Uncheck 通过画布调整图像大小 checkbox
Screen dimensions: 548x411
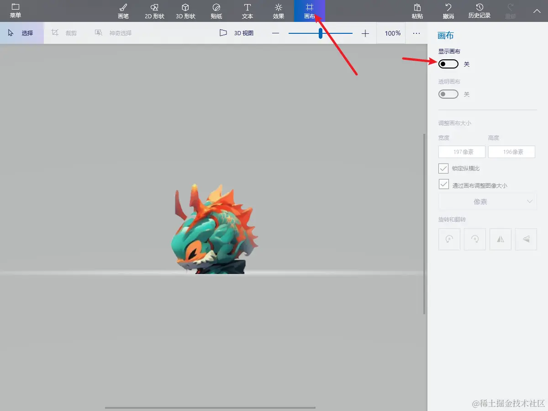[x=443, y=184]
